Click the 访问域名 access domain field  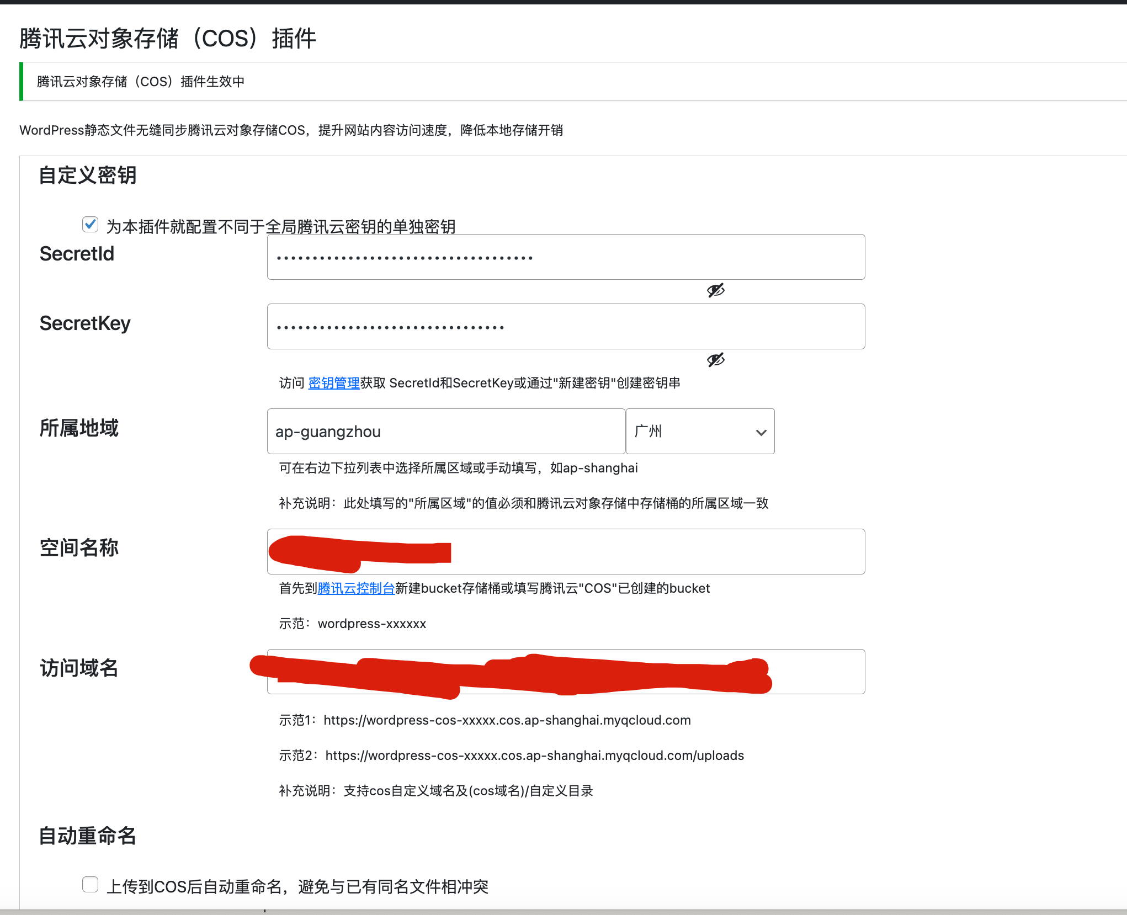click(x=817, y=672)
